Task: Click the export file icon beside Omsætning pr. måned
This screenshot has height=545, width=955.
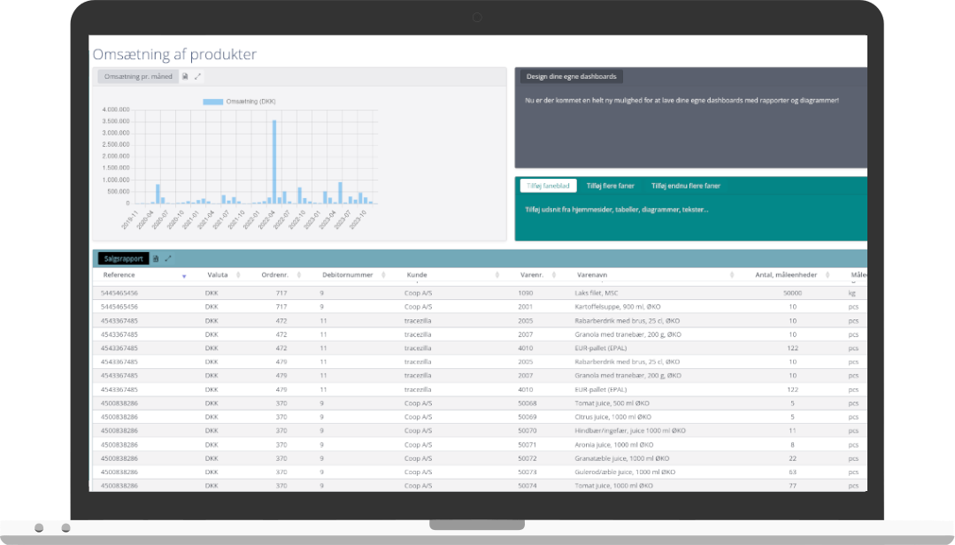Action: (x=185, y=77)
